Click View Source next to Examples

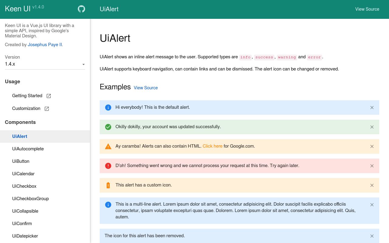coord(146,88)
